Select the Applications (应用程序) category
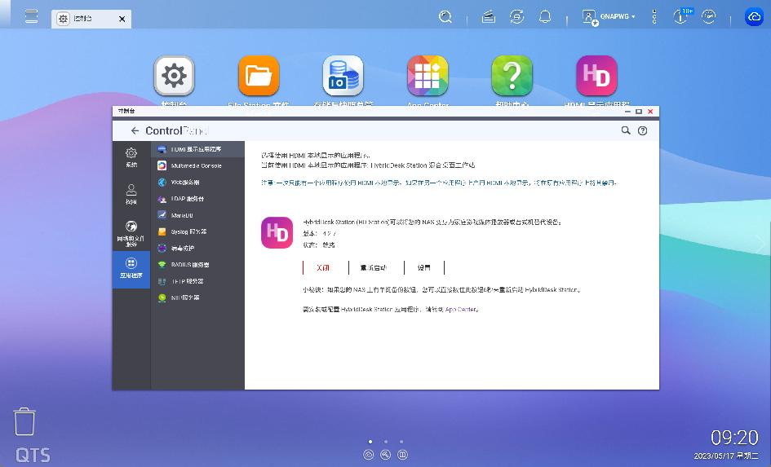Image resolution: width=771 pixels, height=467 pixels. coord(131,269)
